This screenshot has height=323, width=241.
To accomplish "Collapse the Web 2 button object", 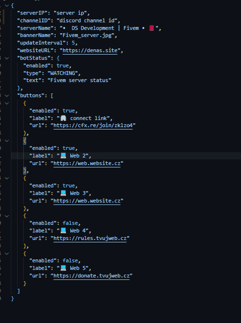I will (7, 141).
